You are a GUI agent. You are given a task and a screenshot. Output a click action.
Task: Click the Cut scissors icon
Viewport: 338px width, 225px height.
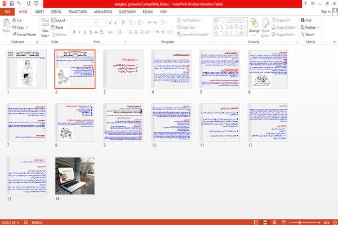(14, 20)
